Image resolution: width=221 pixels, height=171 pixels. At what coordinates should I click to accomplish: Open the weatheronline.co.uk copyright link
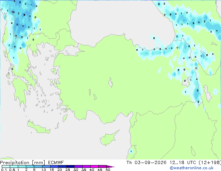pyautogui.click(x=191, y=168)
